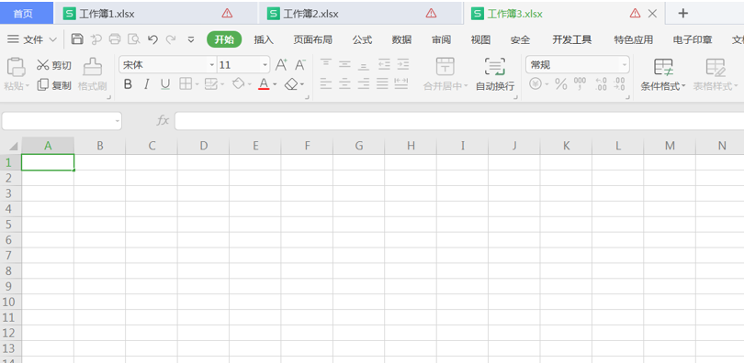Open the 文件 menu
The image size is (744, 363).
(x=32, y=39)
